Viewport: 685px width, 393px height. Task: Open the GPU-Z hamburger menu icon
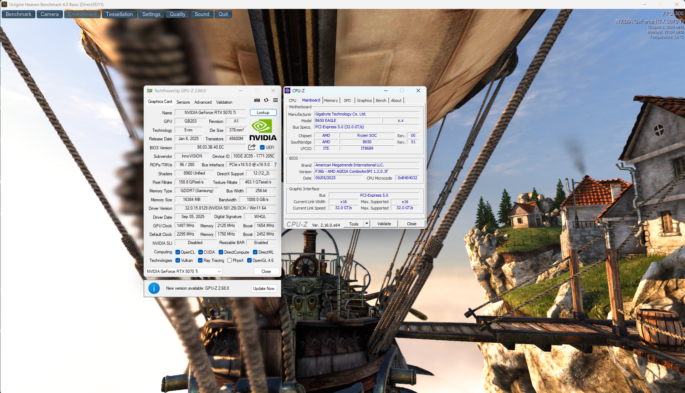(275, 100)
